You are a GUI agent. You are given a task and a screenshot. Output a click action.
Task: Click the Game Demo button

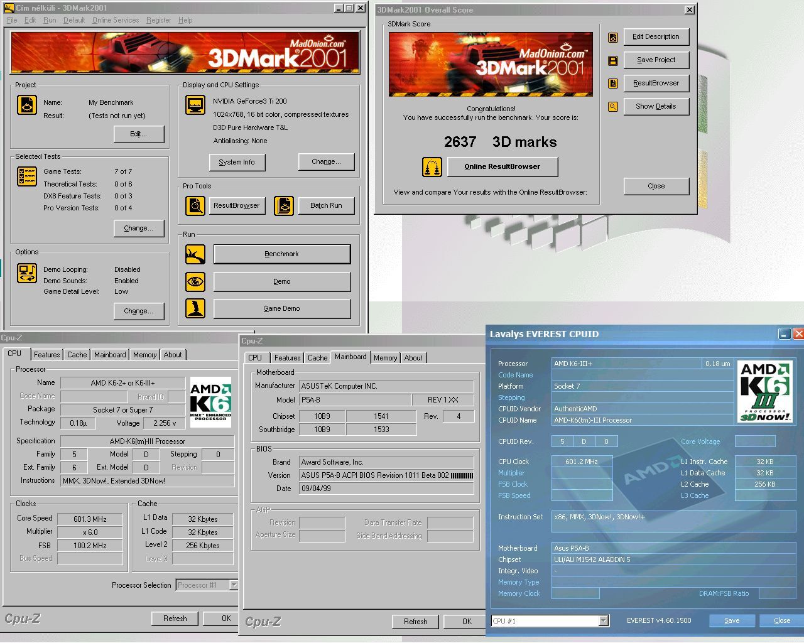click(282, 308)
